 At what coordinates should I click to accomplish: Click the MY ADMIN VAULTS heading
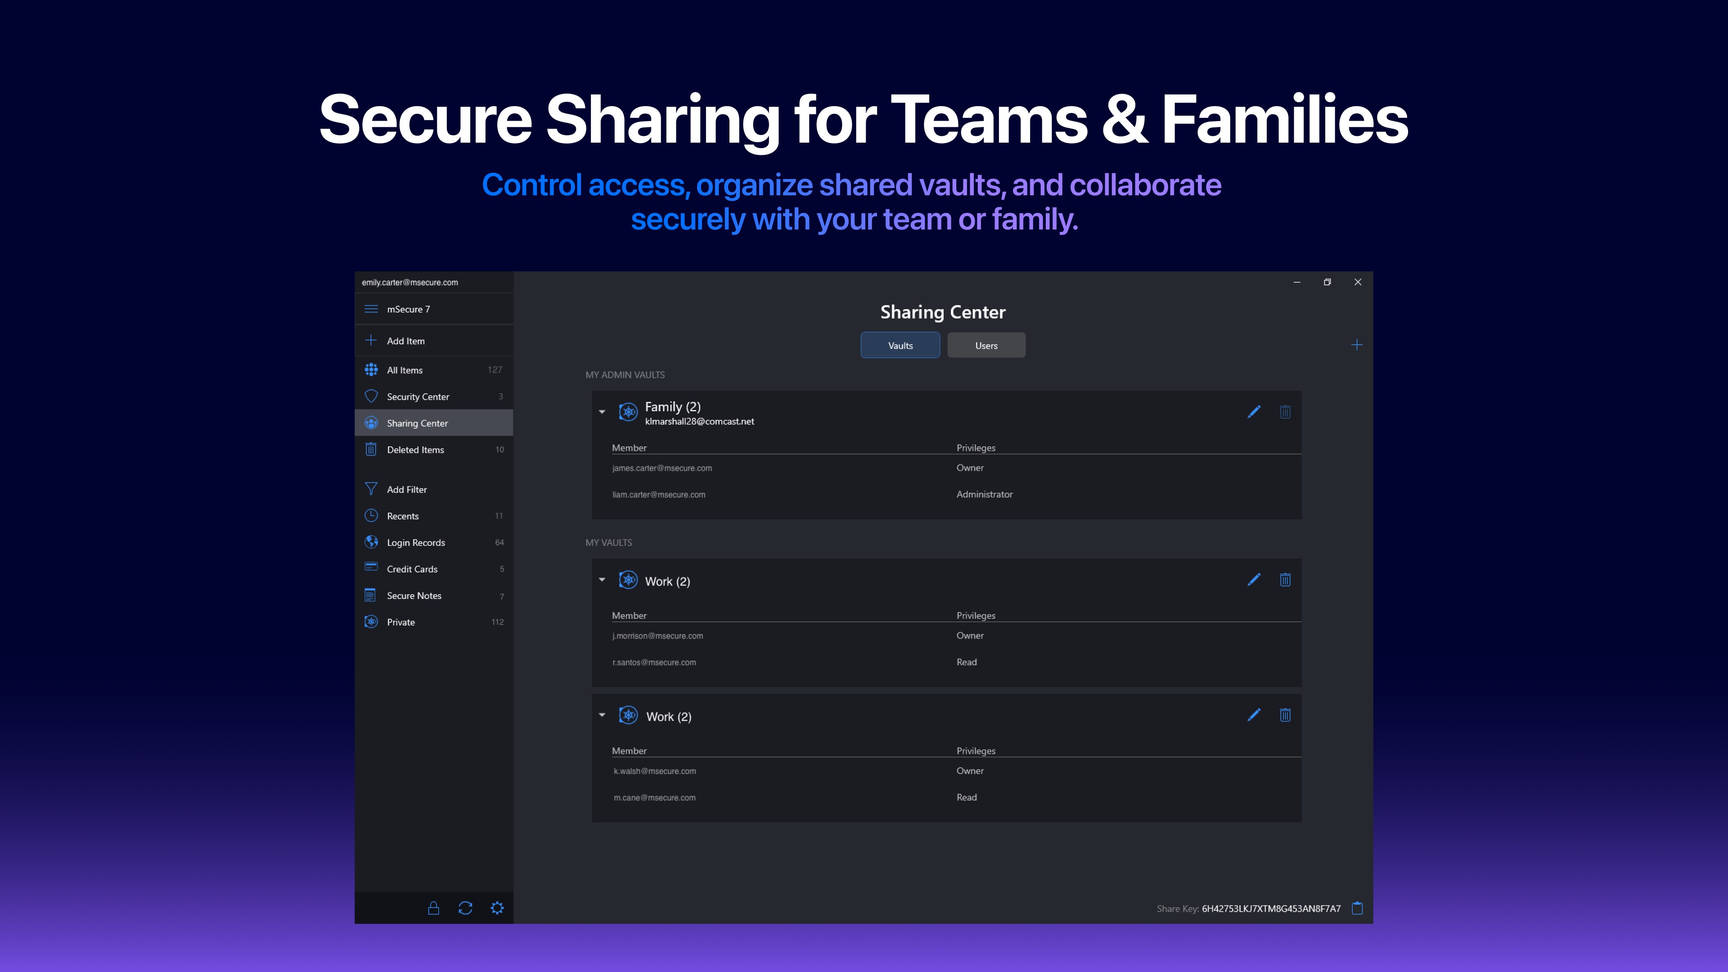click(x=625, y=375)
